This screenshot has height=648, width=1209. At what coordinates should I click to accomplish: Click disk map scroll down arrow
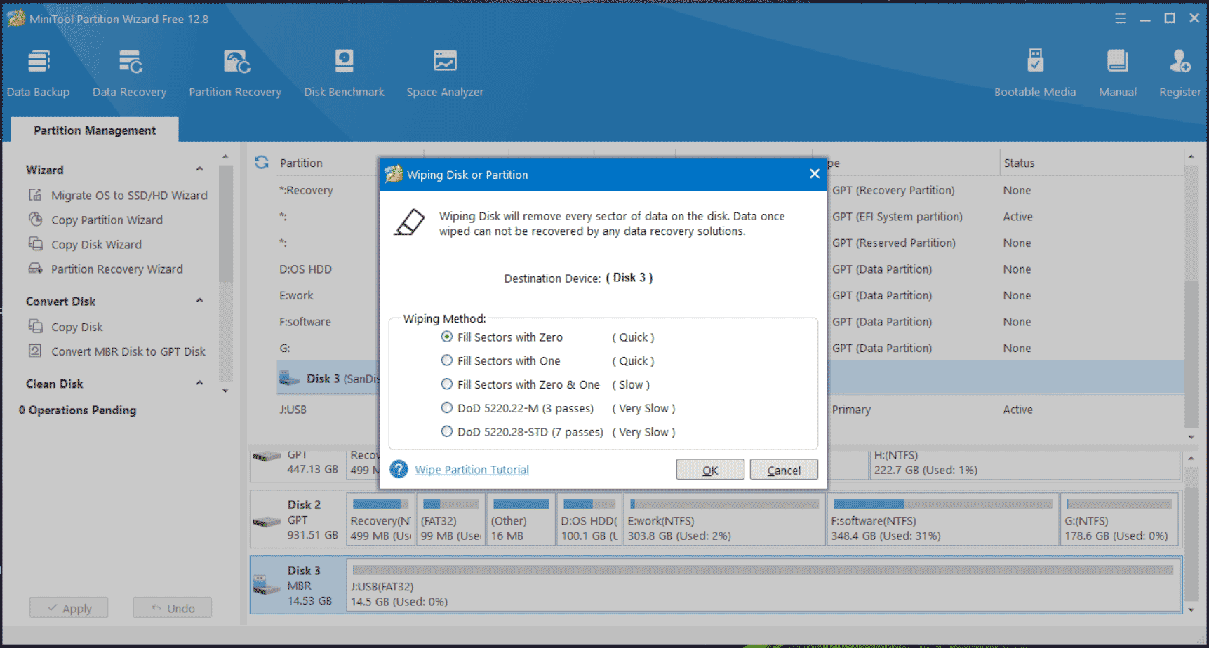(1191, 610)
